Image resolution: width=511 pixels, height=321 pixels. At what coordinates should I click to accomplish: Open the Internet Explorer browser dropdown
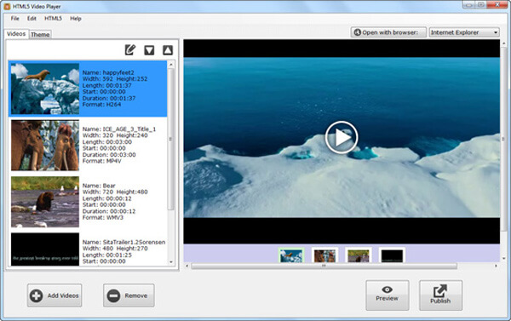coord(464,32)
